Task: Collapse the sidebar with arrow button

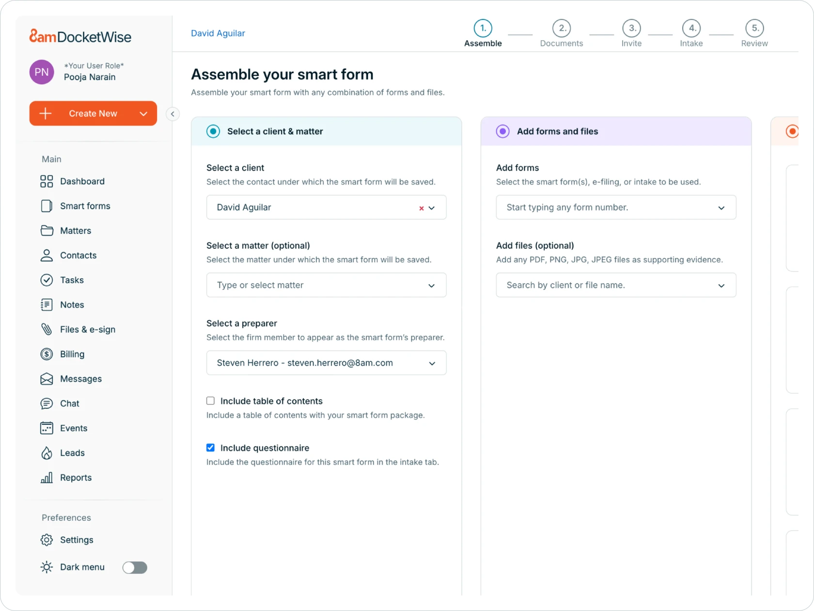Action: coord(172,114)
